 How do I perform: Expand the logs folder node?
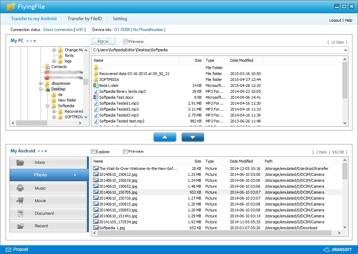54,61
